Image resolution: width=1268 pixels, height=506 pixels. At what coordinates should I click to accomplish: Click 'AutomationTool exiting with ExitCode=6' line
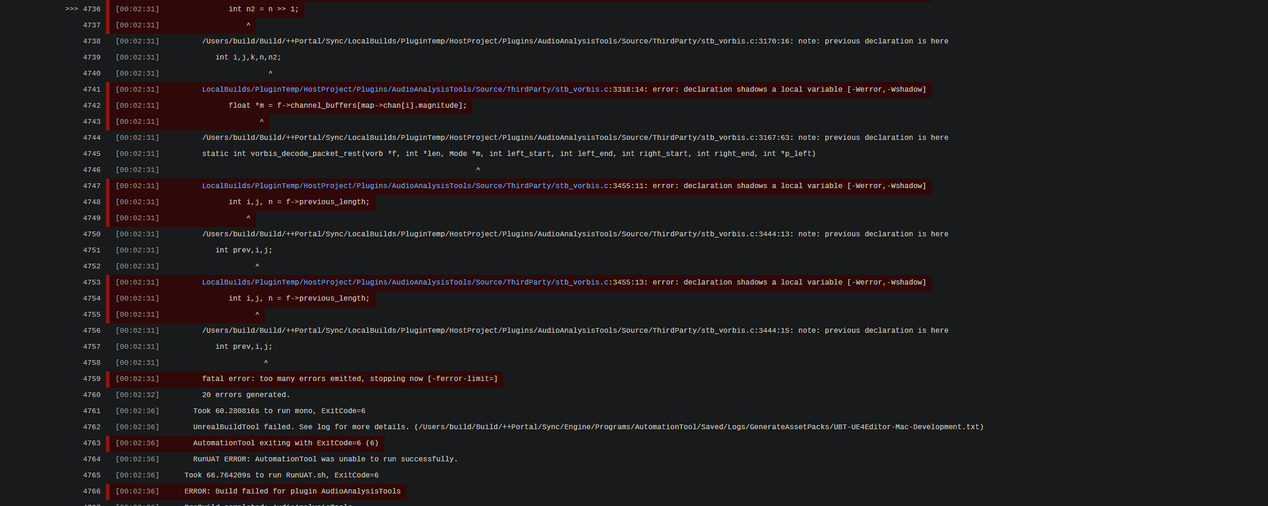[286, 443]
